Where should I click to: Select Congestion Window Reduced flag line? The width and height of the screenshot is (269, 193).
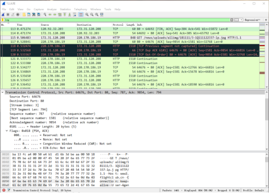pos(63,143)
